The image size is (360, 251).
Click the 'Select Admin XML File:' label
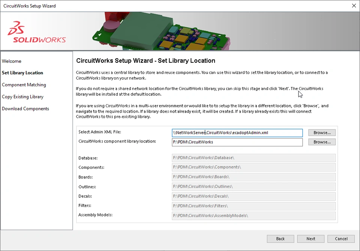click(x=100, y=132)
